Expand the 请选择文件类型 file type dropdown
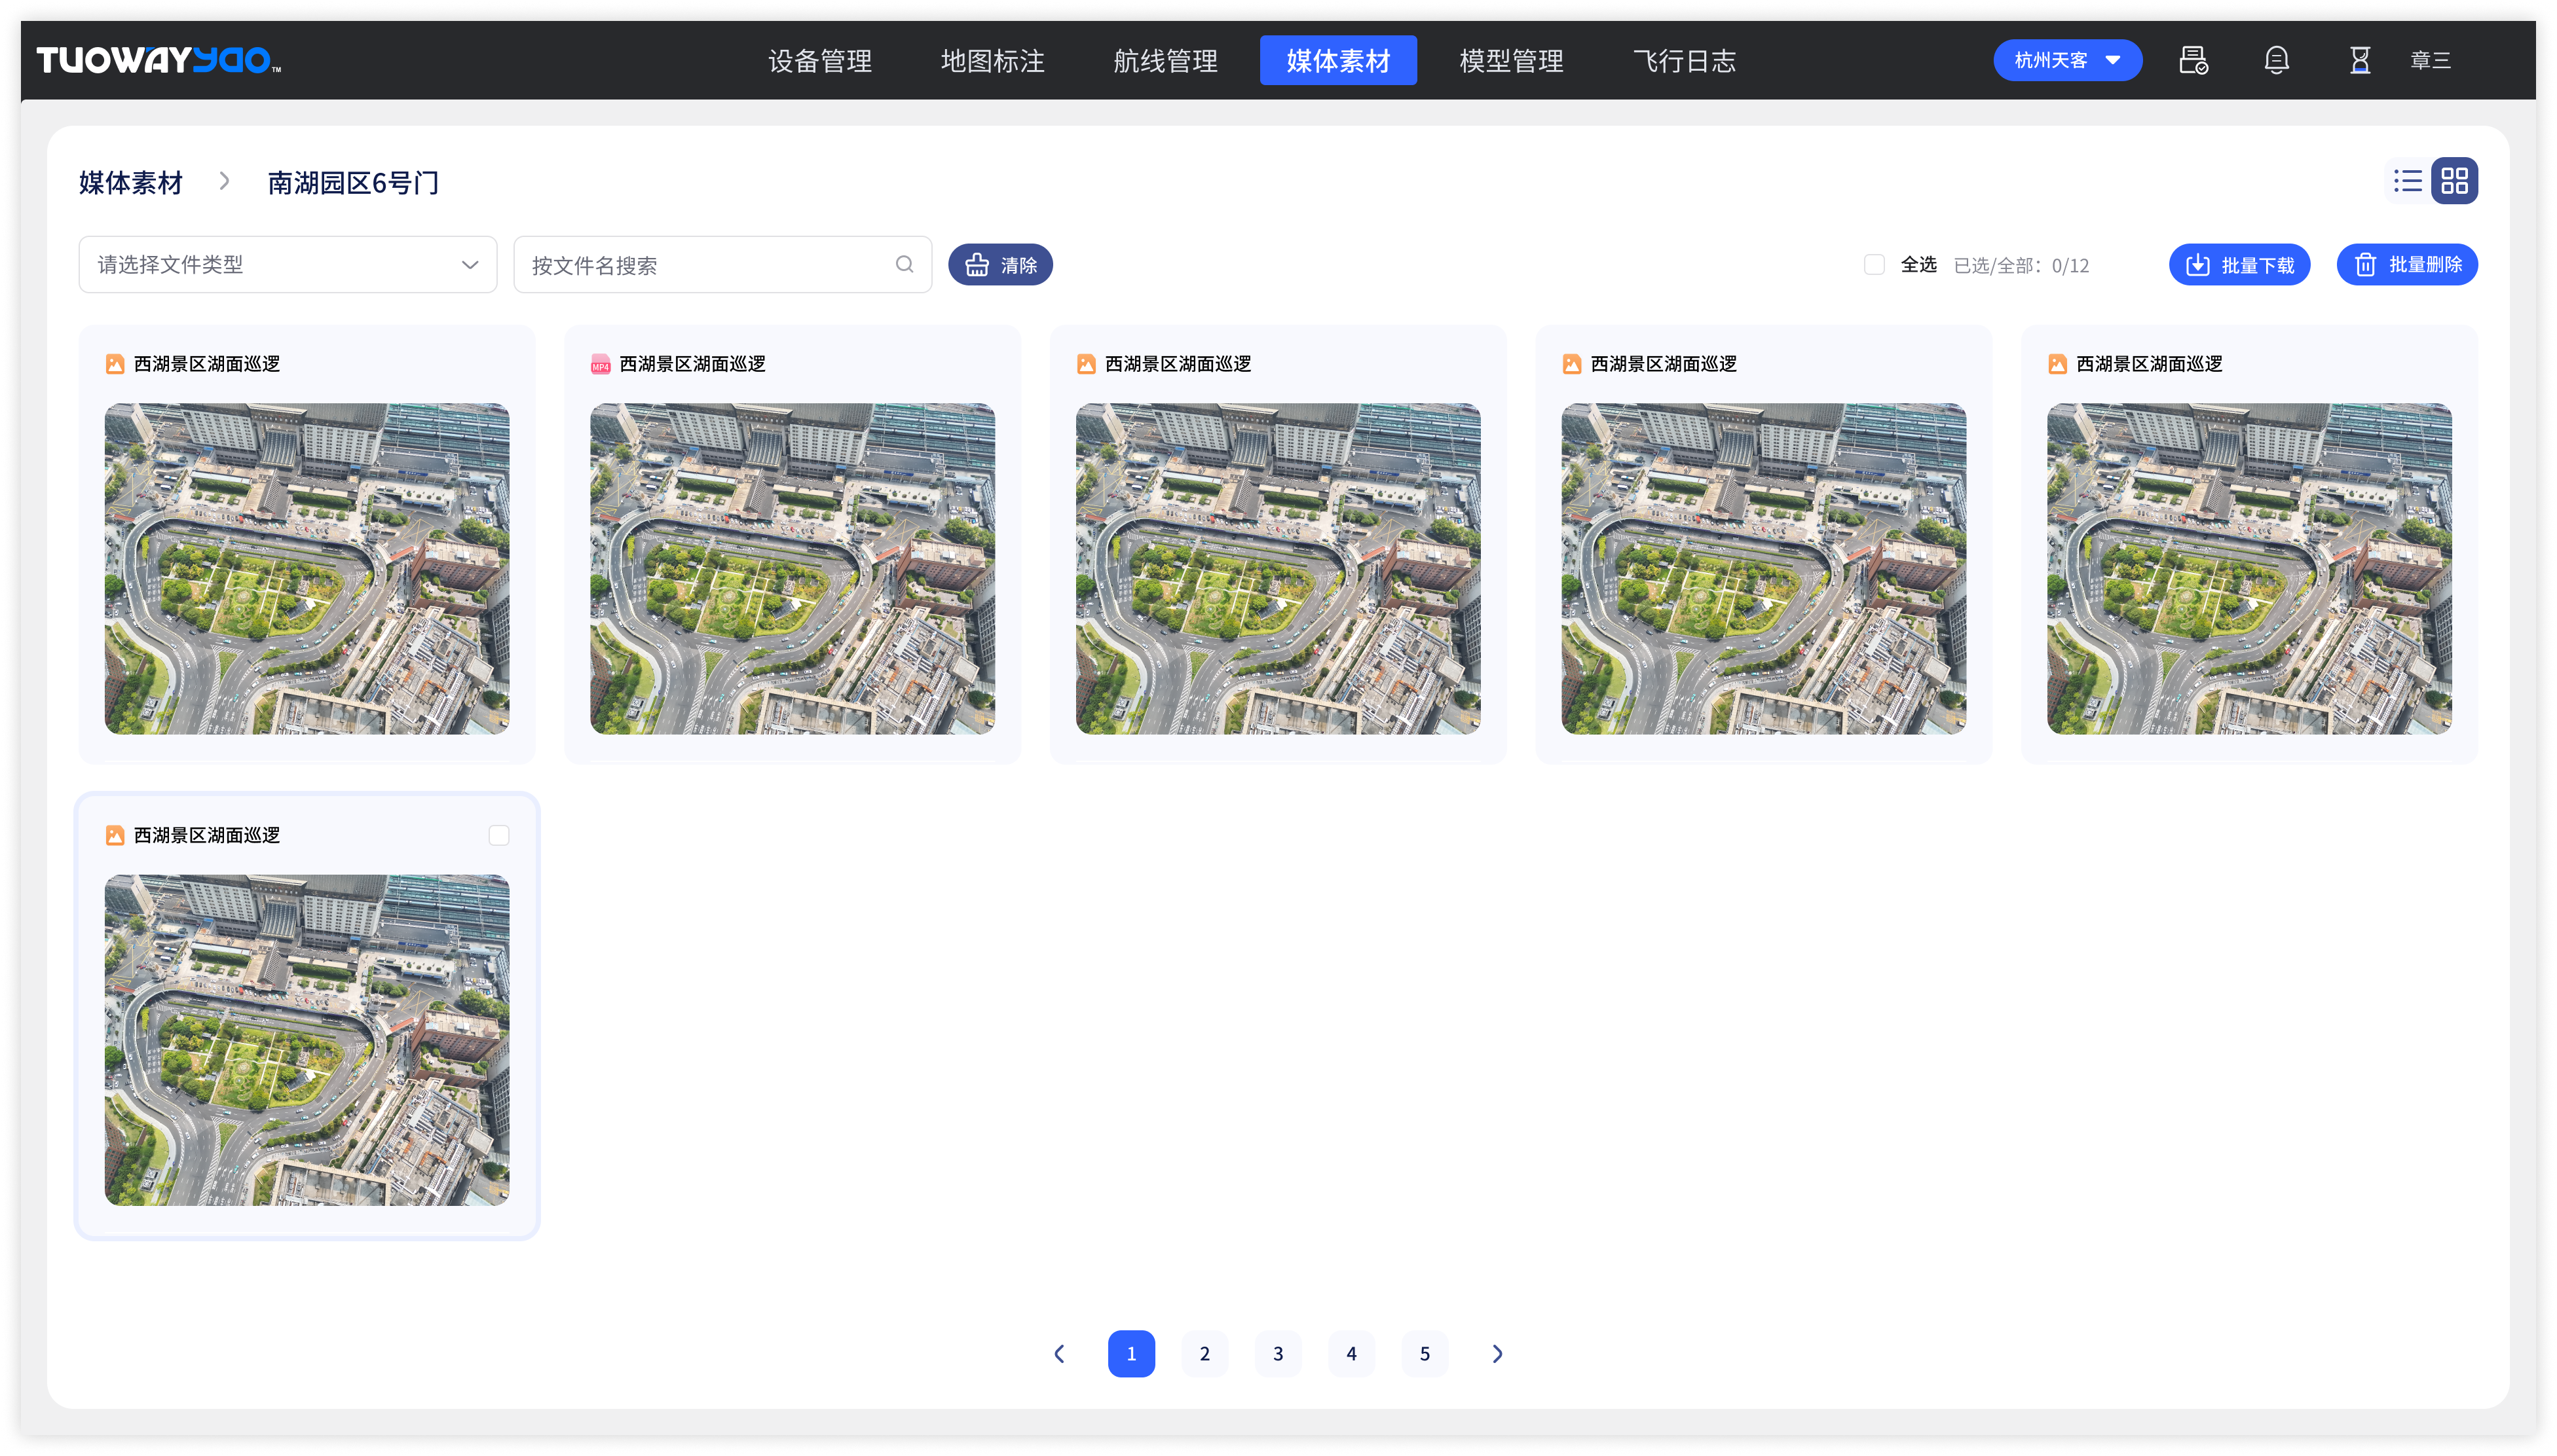Screen dimensions: 2557x1456 (287, 264)
